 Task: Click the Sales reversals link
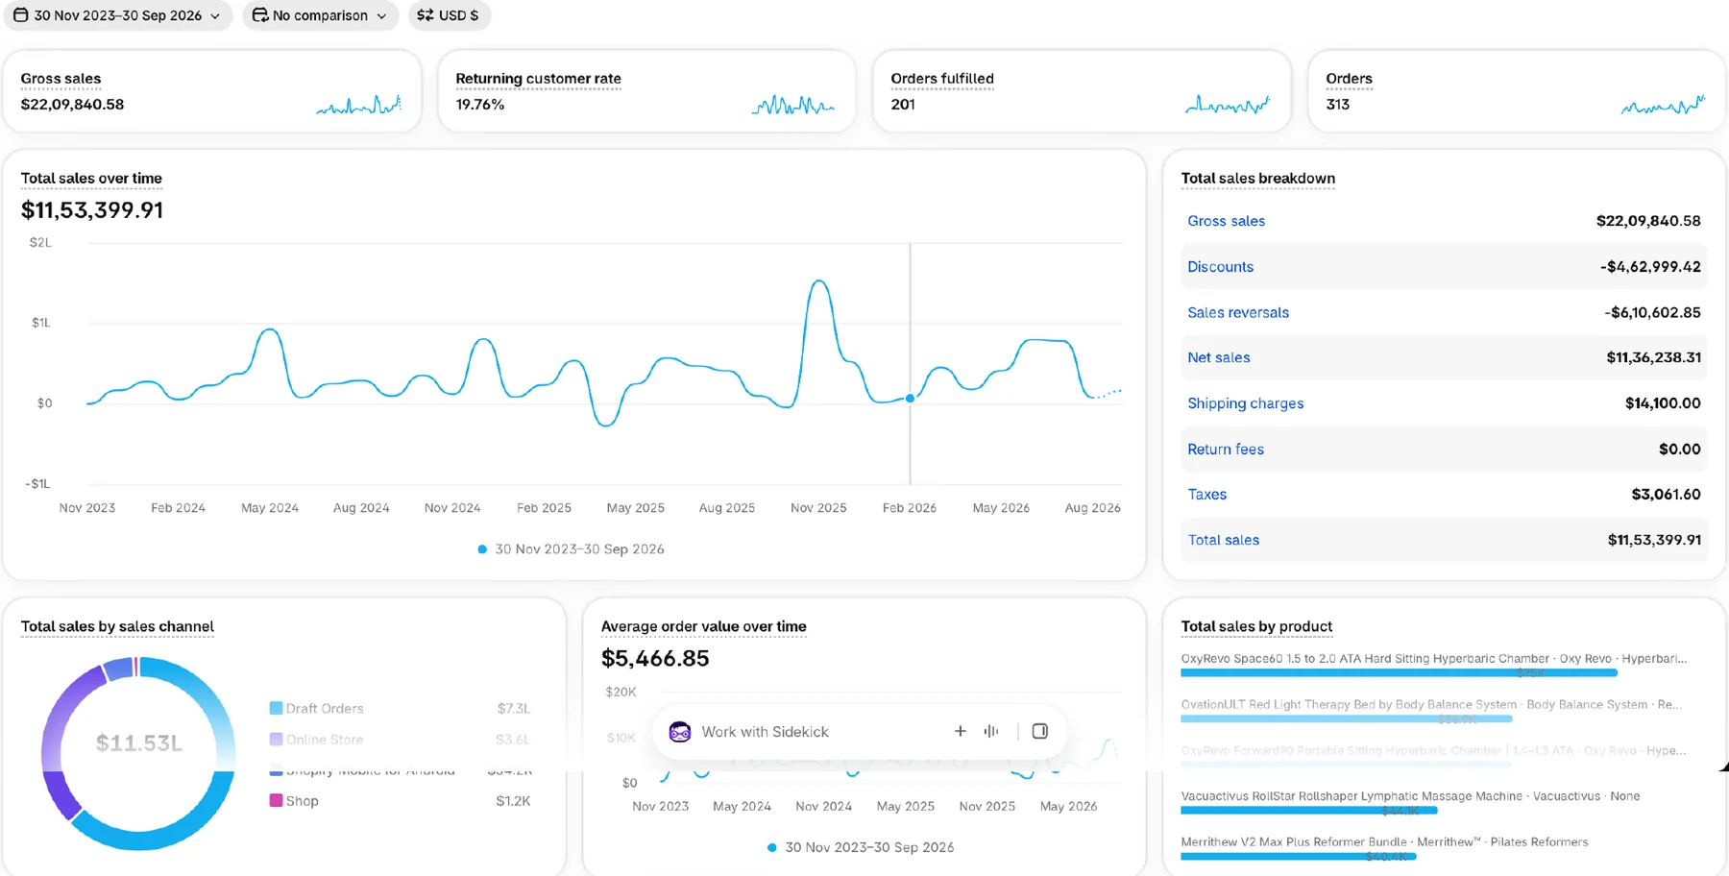[x=1238, y=312]
